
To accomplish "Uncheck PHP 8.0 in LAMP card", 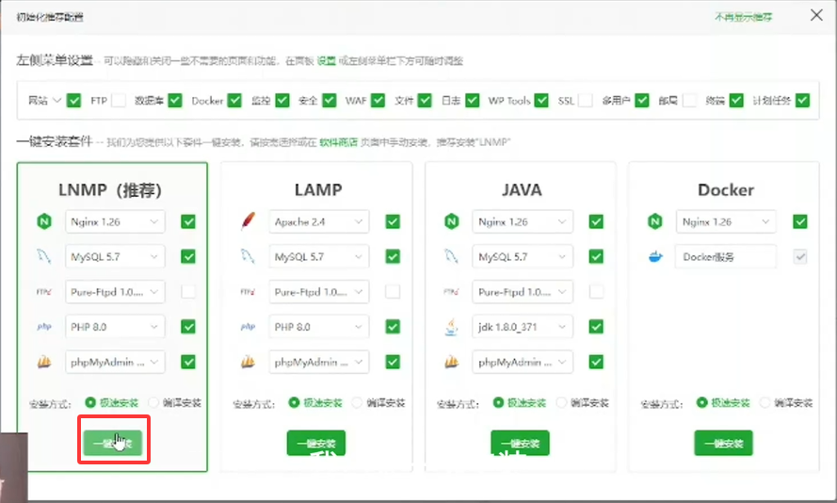I will (393, 327).
